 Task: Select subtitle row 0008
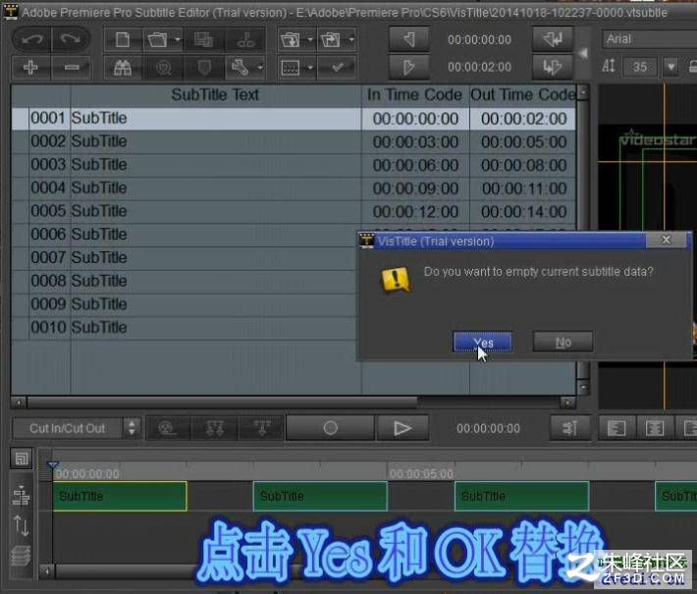[x=184, y=281]
